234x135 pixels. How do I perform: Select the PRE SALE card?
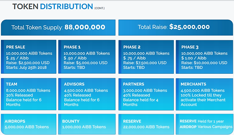pos(29,57)
